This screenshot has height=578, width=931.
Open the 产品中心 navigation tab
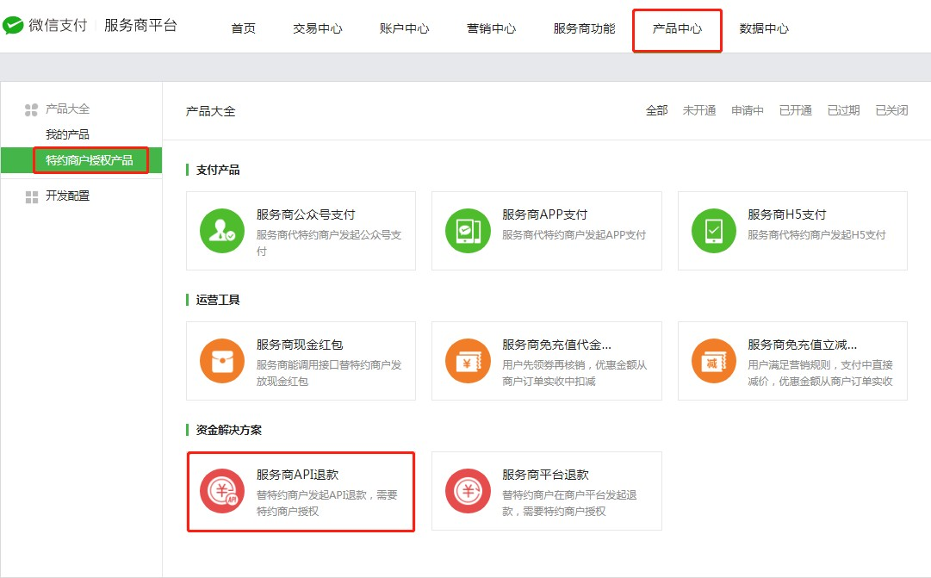click(x=677, y=28)
